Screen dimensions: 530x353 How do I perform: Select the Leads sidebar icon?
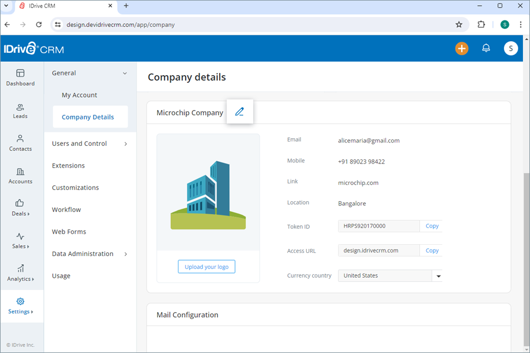tap(21, 111)
